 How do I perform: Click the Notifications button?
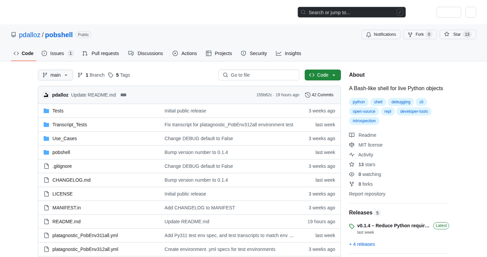[381, 34]
